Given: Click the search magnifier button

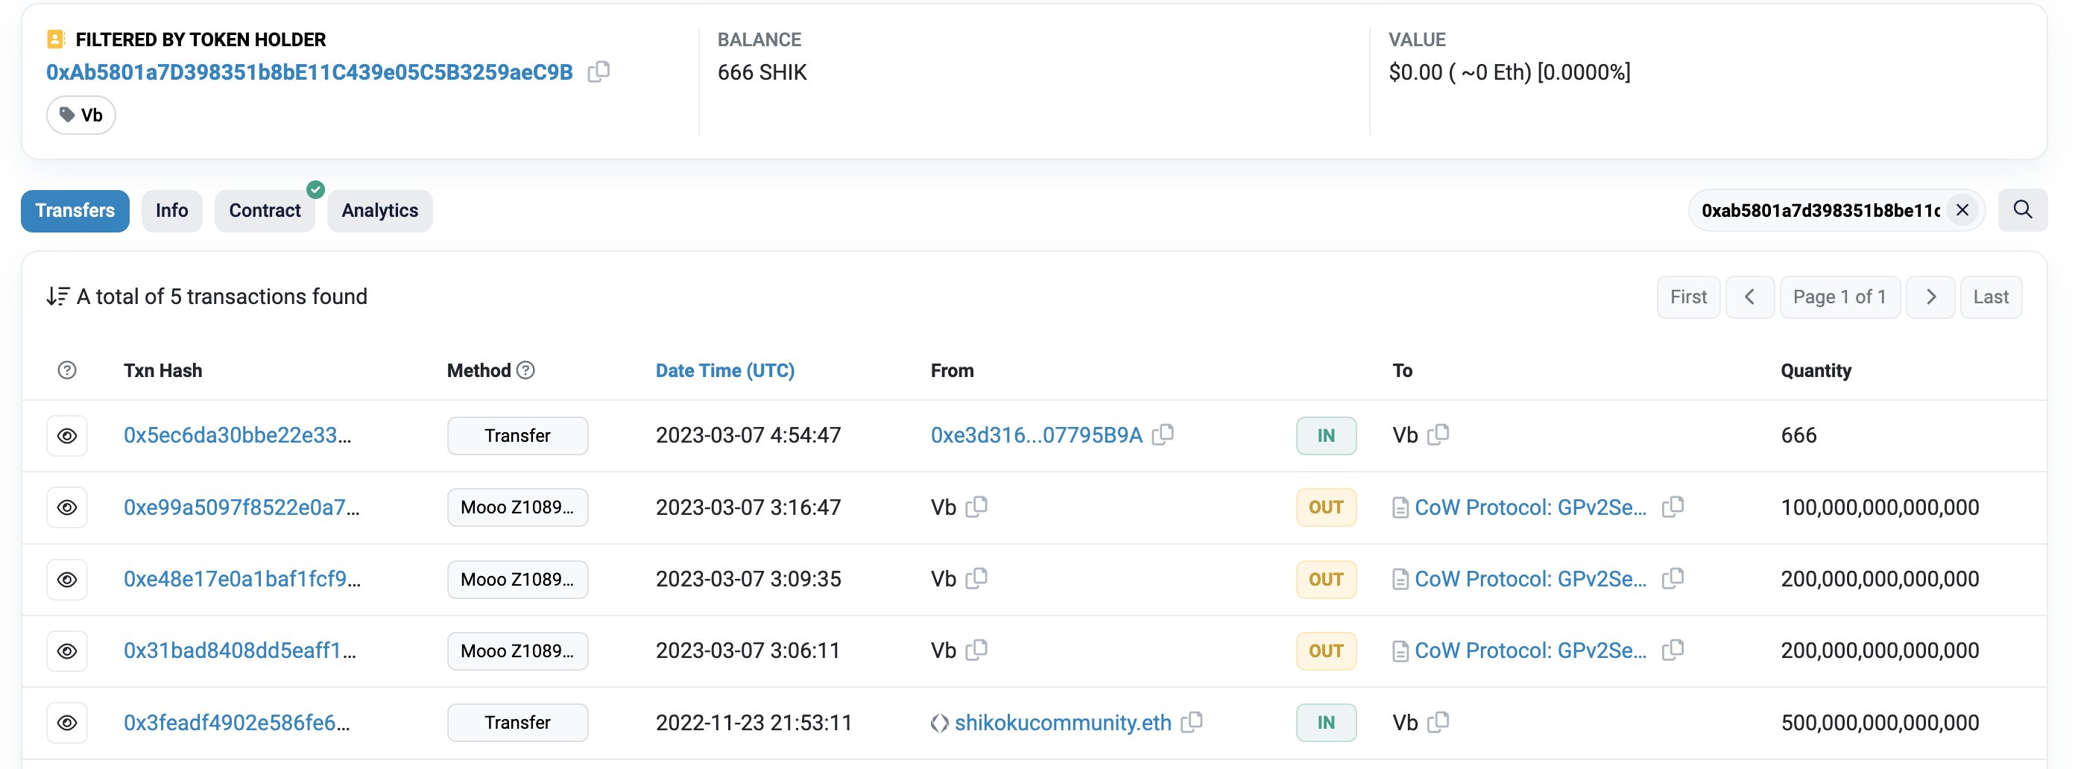Looking at the screenshot, I should click(2022, 209).
